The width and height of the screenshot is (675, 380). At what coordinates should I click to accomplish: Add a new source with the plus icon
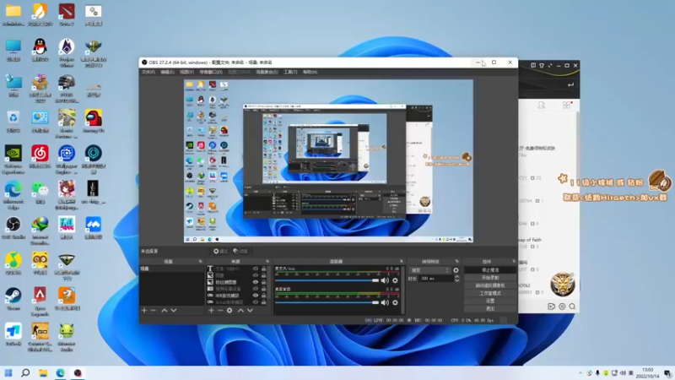click(211, 310)
